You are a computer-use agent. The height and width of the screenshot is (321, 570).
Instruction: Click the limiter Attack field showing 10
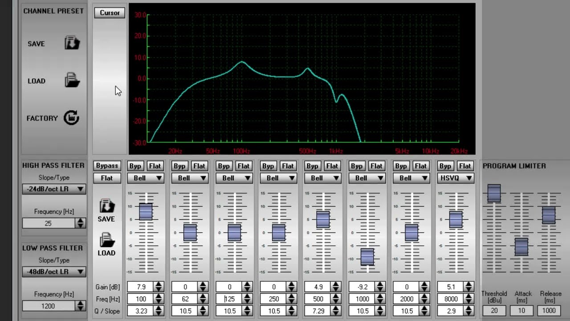pos(521,311)
